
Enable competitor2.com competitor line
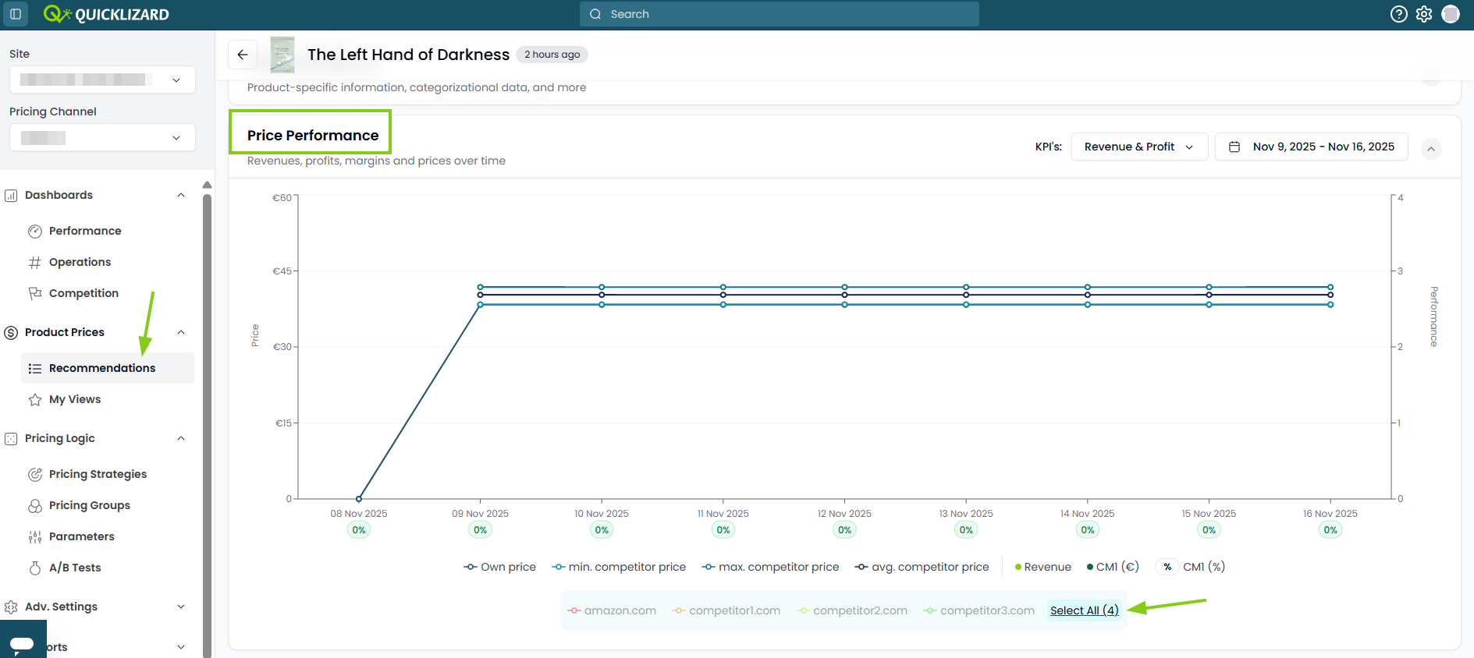[x=852, y=610]
